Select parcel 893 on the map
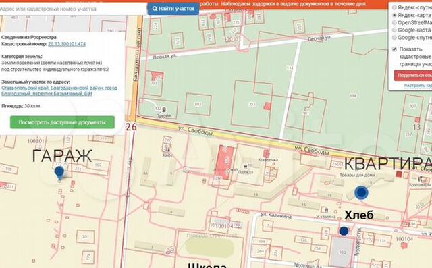Image resolution: width=432 pixels, height=268 pixels. coord(198,104)
